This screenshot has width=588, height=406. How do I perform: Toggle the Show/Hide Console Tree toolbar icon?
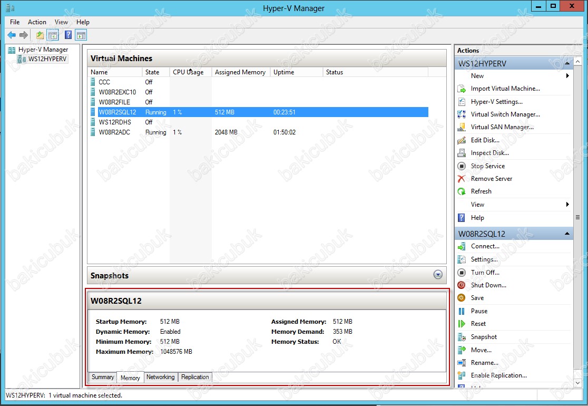coord(53,35)
